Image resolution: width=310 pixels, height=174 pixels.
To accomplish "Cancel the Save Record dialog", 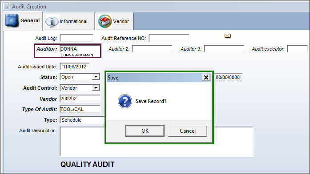I will (188, 131).
